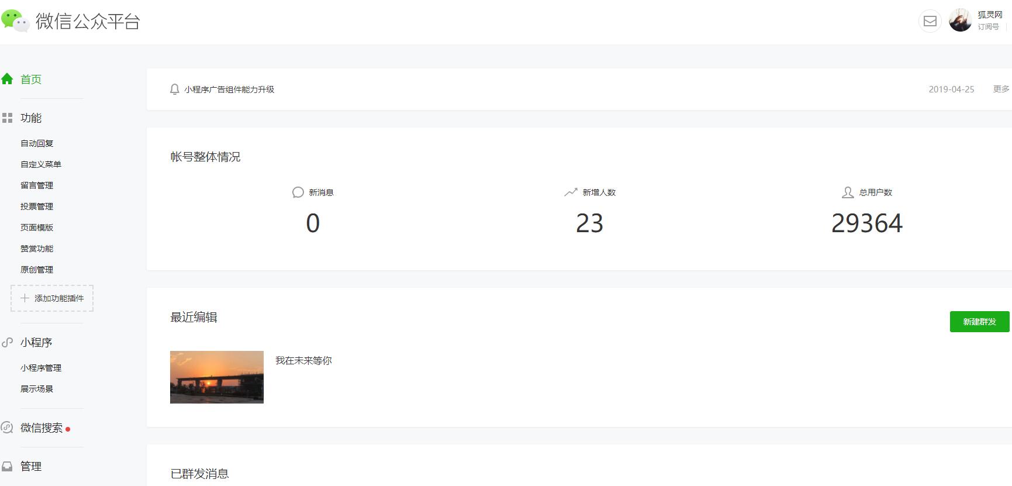Viewport: 1012px width, 486px height.
Task: Click the 管理 inbox icon
Action: coord(7,467)
